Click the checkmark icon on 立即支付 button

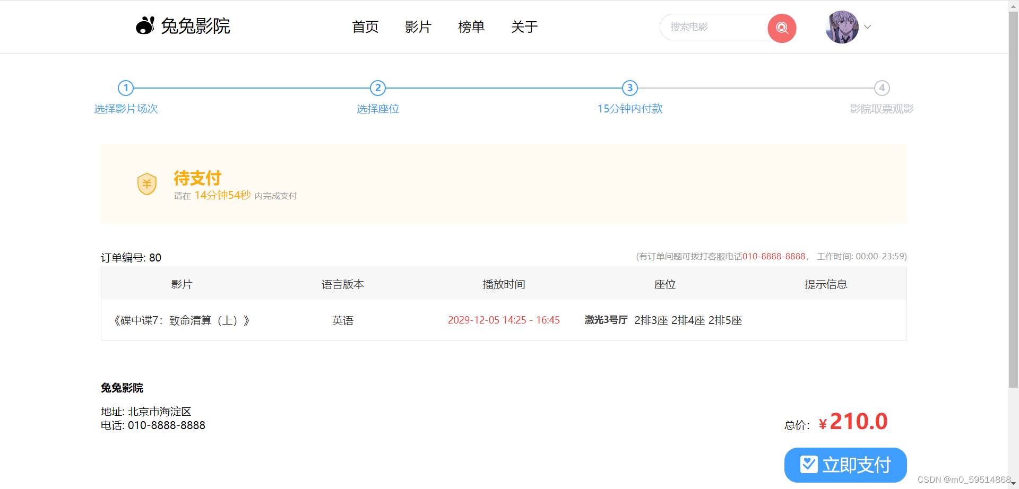click(x=809, y=464)
